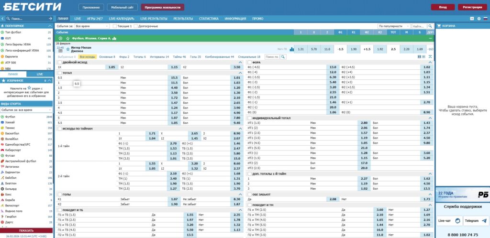Open the Live-чат support icon
The height and width of the screenshot is (238, 490).
[457, 221]
